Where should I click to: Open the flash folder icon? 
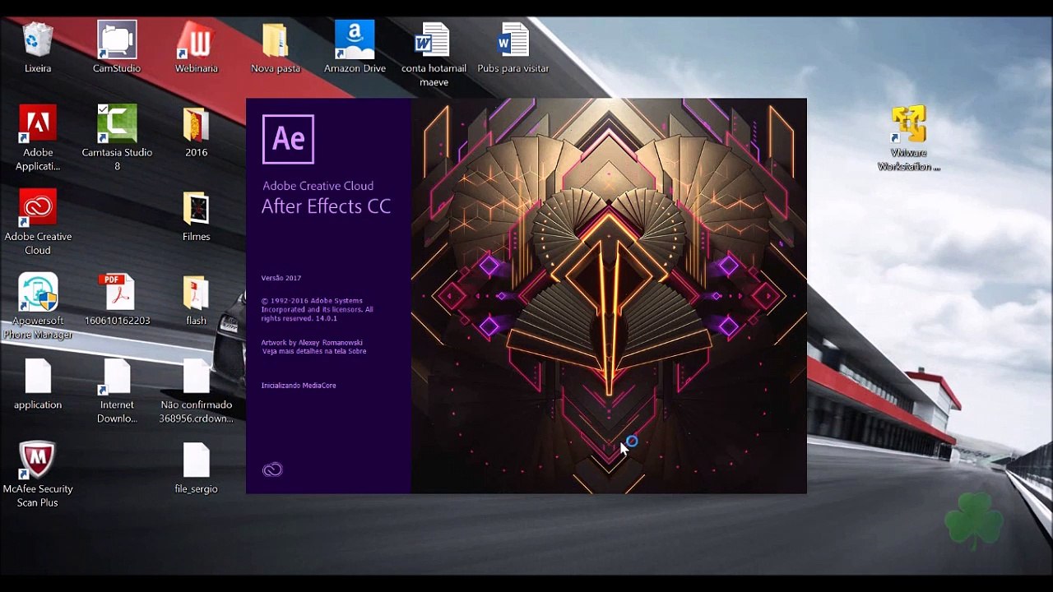point(196,300)
